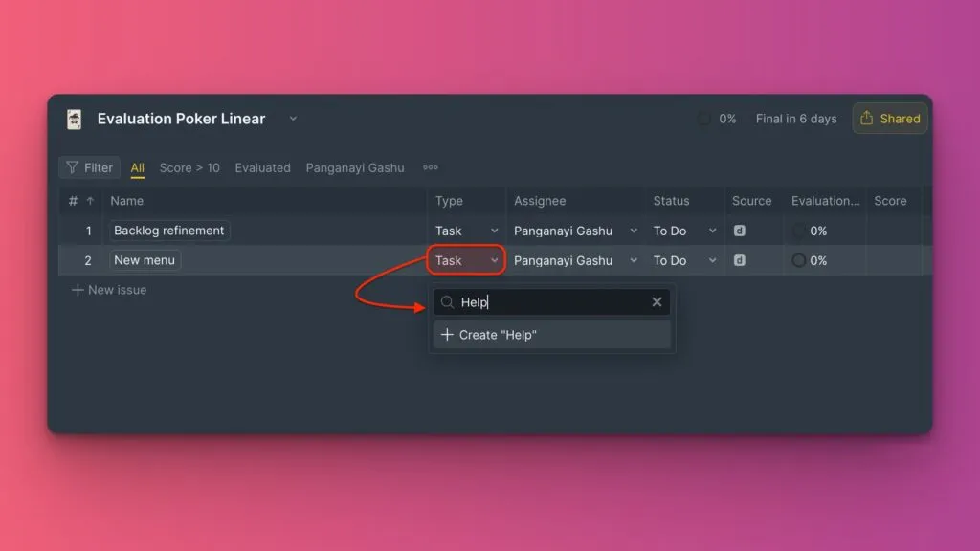Expand the Evaluation Poker Linear title dropdown

click(293, 119)
